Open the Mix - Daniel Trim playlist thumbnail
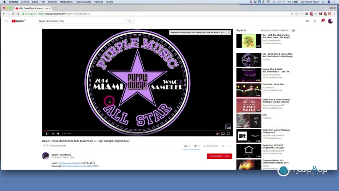This screenshot has width=339, height=191. pyautogui.click(x=249, y=60)
